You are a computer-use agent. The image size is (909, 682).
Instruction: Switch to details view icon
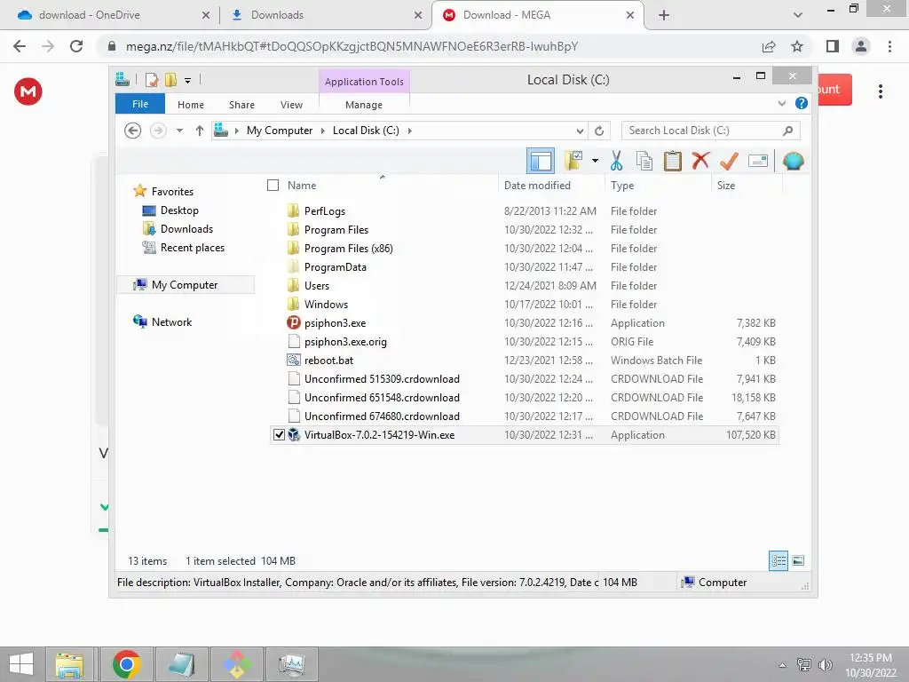point(779,560)
